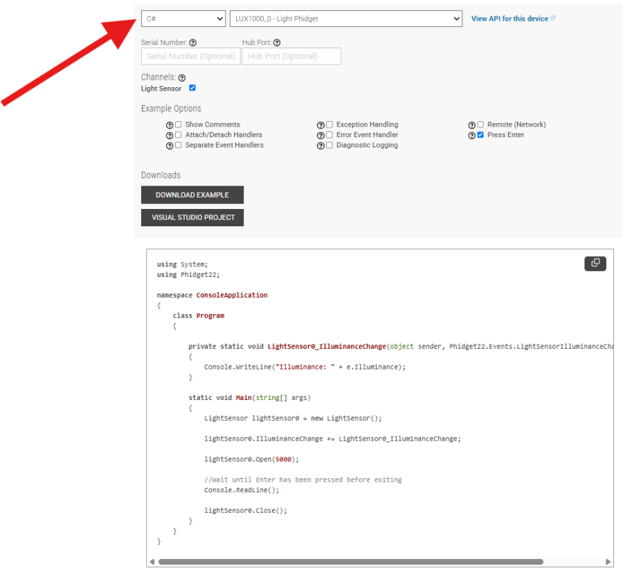Open the View API for this device link
This screenshot has height=575, width=623.
[510, 19]
